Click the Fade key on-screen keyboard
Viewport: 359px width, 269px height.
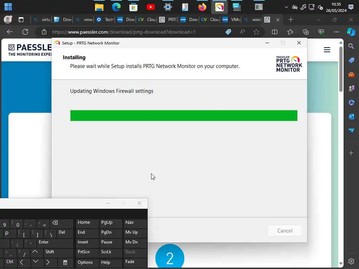pos(135,262)
